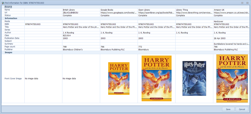This screenshot has width=251, height=114.
Task: Select the Google Books source name cell
Action: pos(119,10)
